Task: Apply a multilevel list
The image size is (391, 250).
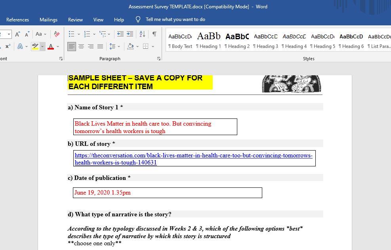Action: coord(103,34)
